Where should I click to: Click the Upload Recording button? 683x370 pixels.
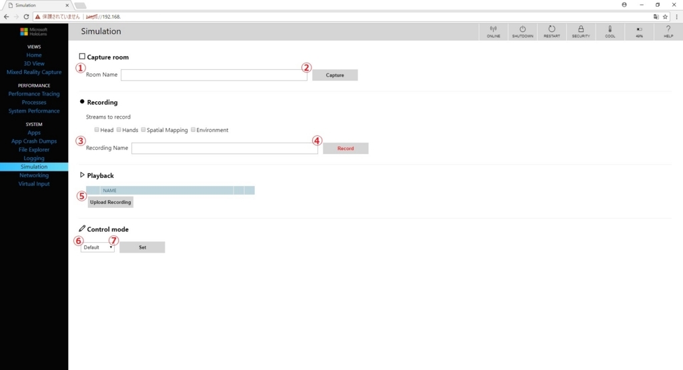[x=110, y=202]
